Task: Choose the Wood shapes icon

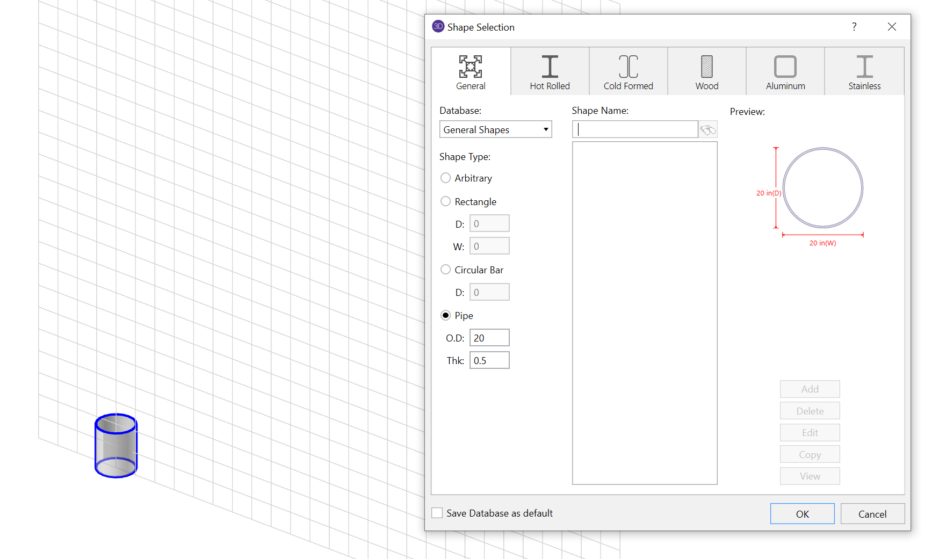Action: click(706, 67)
